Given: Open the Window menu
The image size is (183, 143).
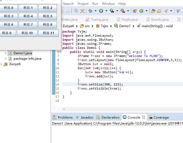Looking at the screenshot, I should tap(108, 4).
